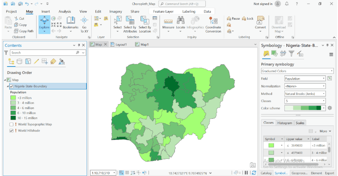The height and width of the screenshot is (176, 338).
Task: Expand the Method dropdown Natural Breaks
Action: click(x=305, y=94)
